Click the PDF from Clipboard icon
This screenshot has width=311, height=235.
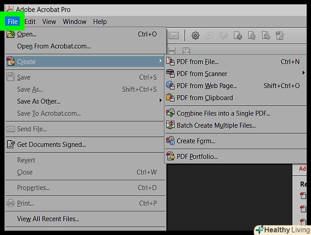click(x=170, y=98)
